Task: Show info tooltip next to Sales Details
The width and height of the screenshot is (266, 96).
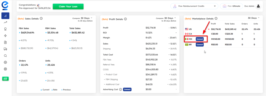Action: [x=41, y=18]
